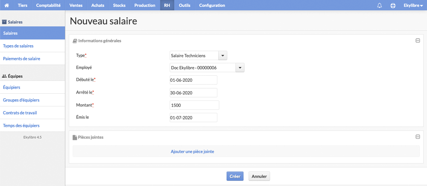Open the Stocks menu

click(x=119, y=5)
